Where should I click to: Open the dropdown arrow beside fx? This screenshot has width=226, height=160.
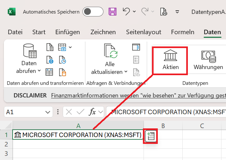click(101, 112)
